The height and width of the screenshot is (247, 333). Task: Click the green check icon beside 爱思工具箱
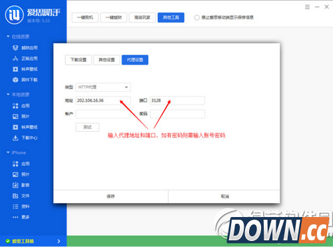(x=8, y=241)
